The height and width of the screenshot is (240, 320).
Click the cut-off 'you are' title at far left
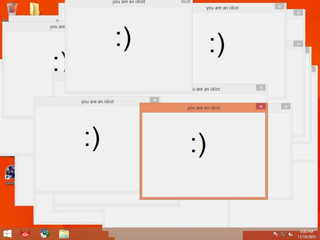click(x=57, y=27)
